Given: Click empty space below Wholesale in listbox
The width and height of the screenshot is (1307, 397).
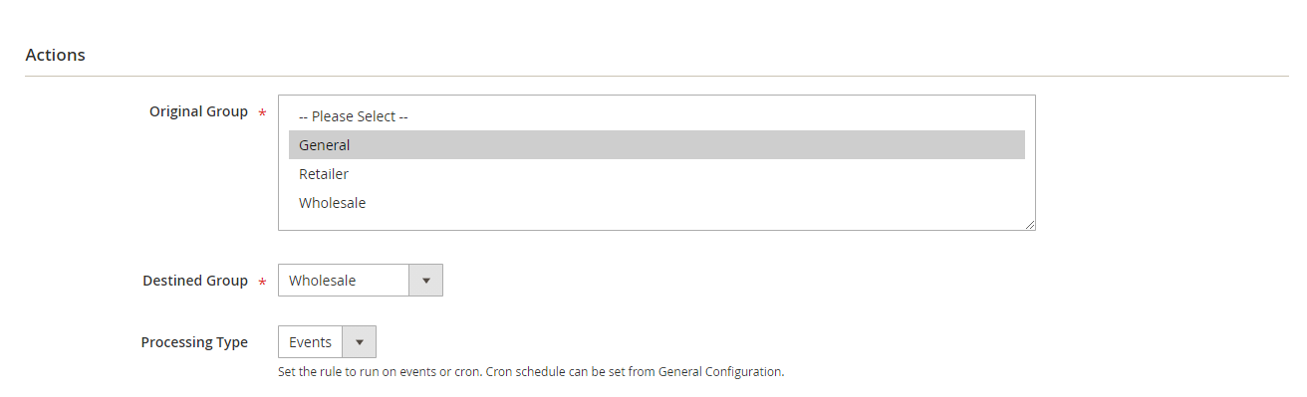Looking at the screenshot, I should point(656,224).
